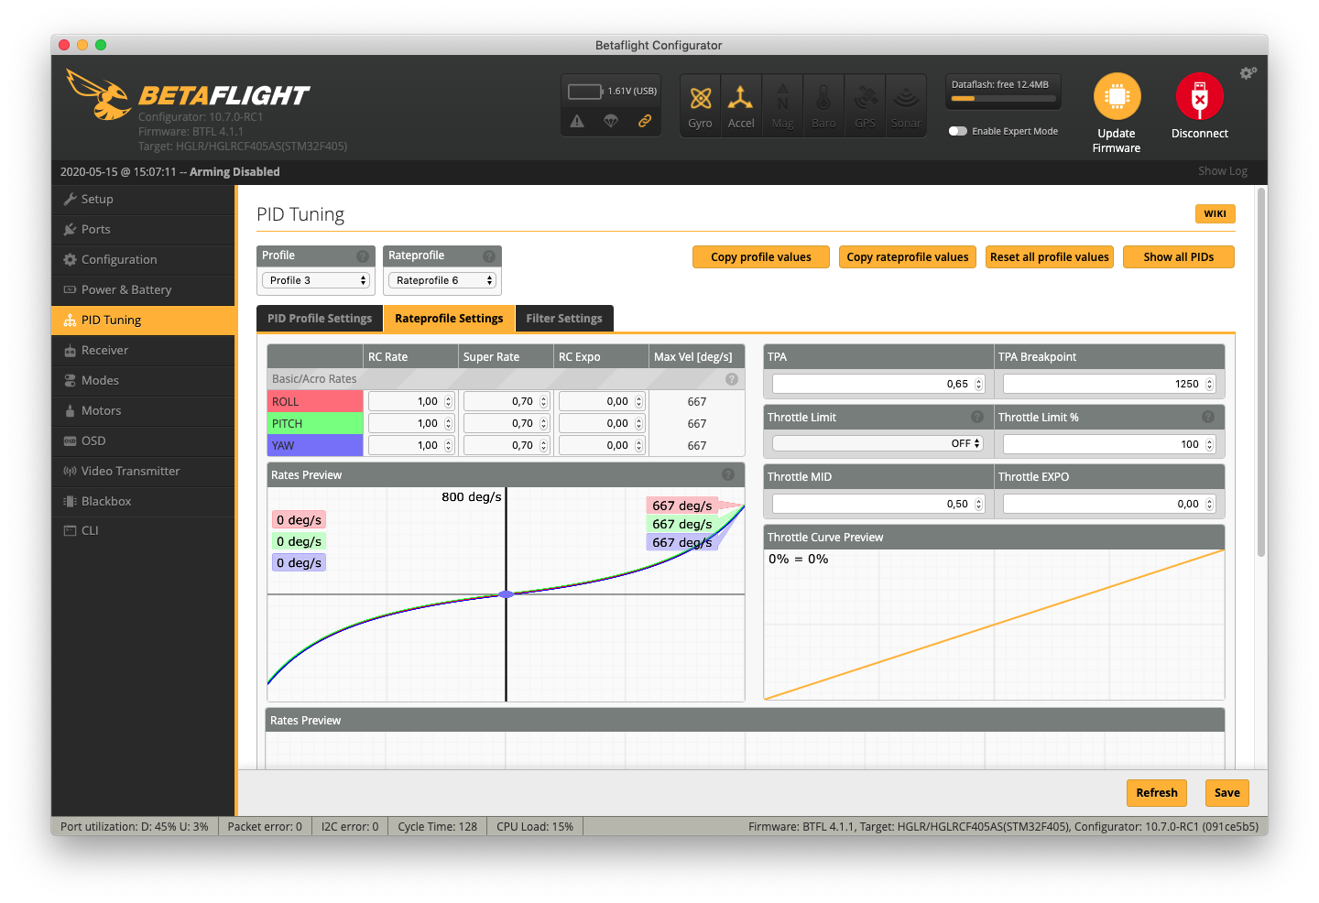Click the PITCH RC Rate input field

pos(411,423)
